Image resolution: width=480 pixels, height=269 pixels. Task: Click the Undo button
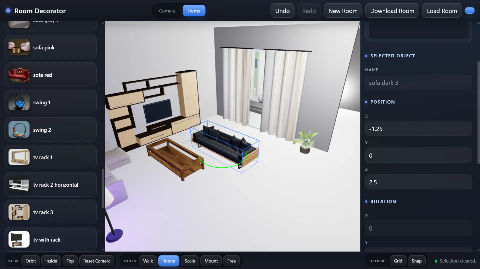pos(282,11)
